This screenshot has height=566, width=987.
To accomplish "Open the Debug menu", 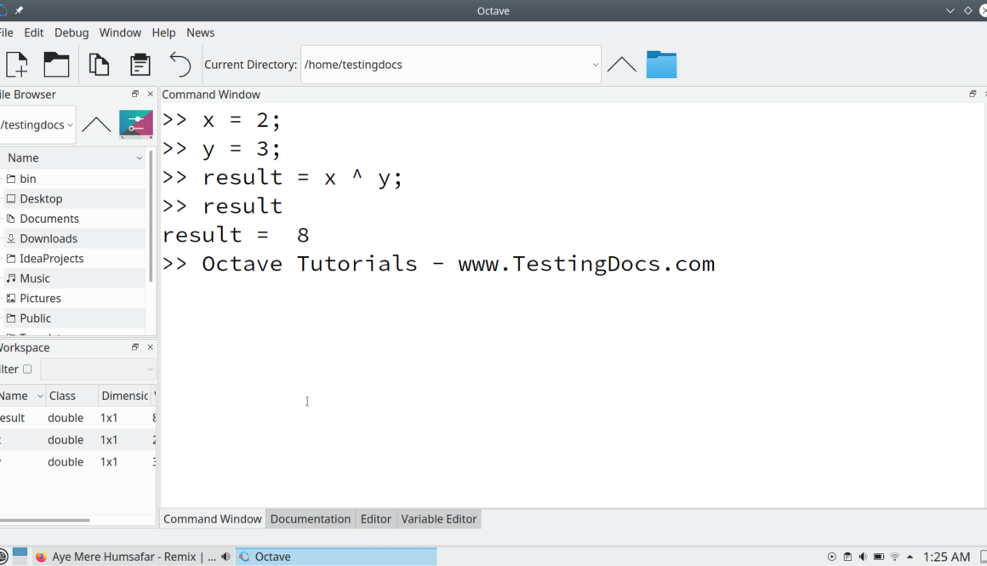I will (x=71, y=32).
